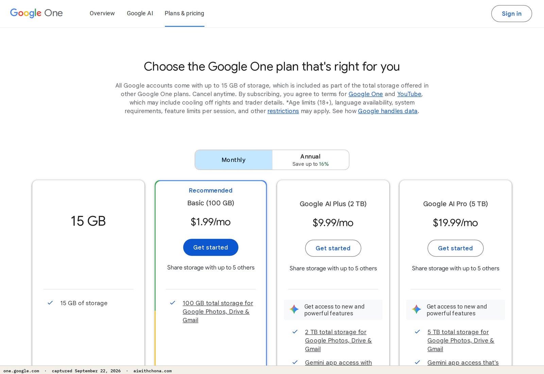
Task: Click the '15 GB' plan heading
Action: 88,221
